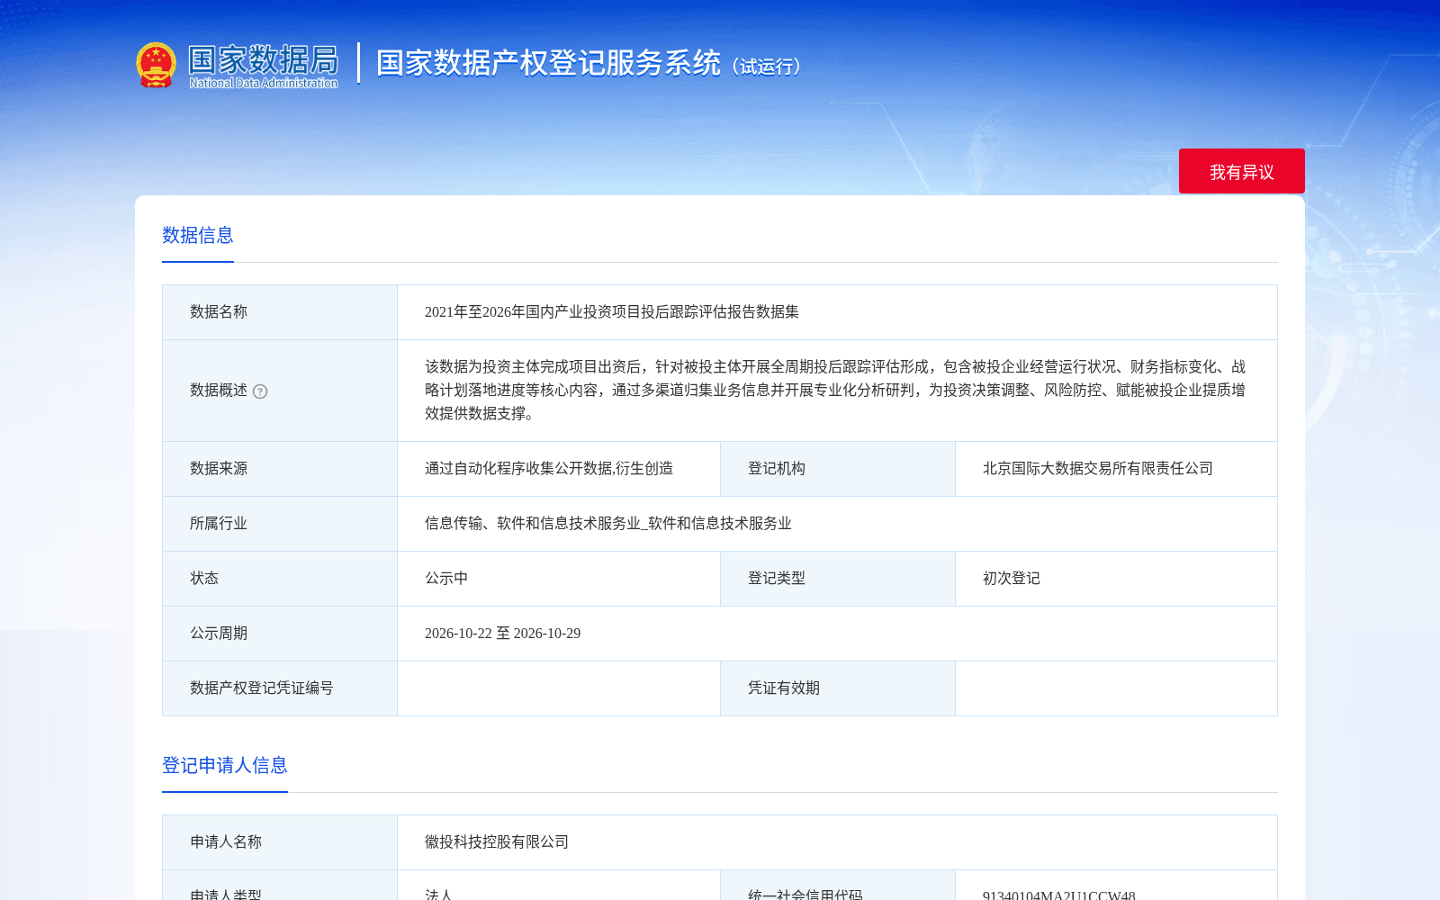Click the 凭证有效期 label cell
This screenshot has height=900, width=1440.
click(838, 688)
